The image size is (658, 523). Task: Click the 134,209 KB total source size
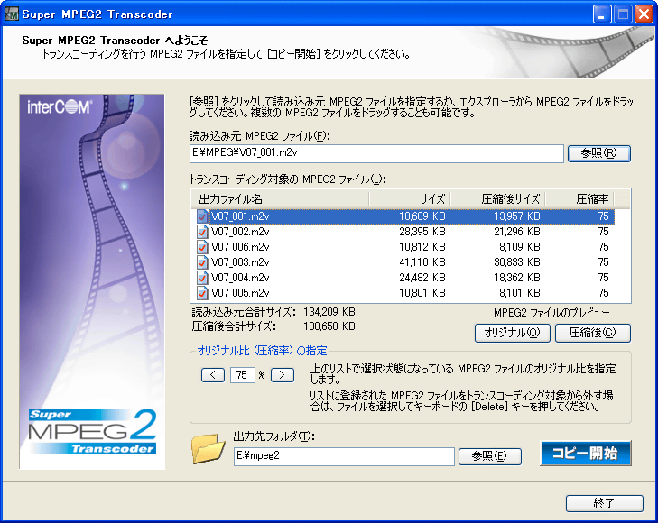click(x=329, y=312)
